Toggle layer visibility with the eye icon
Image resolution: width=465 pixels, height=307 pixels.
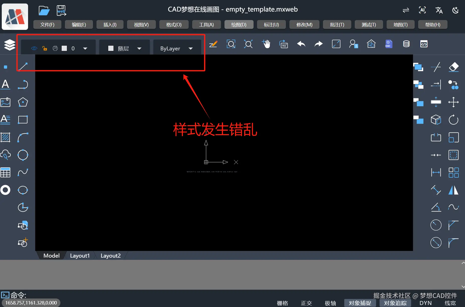34,48
